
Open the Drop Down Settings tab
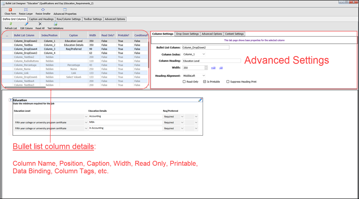187,34
